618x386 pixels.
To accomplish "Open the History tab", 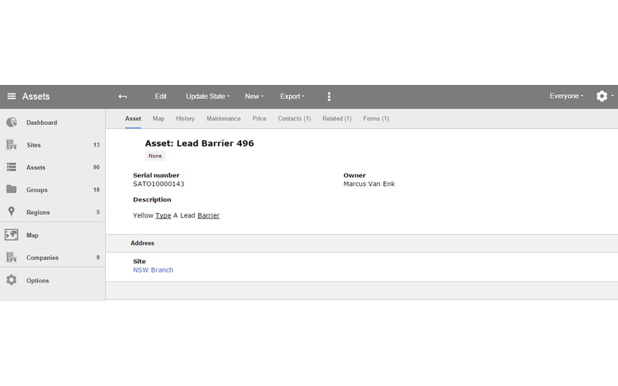I will pos(185,119).
